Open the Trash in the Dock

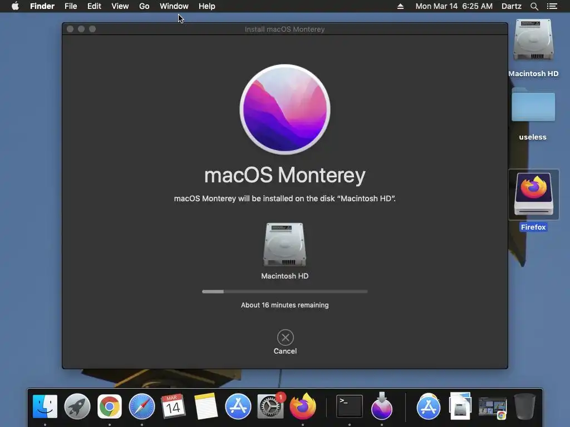point(524,406)
